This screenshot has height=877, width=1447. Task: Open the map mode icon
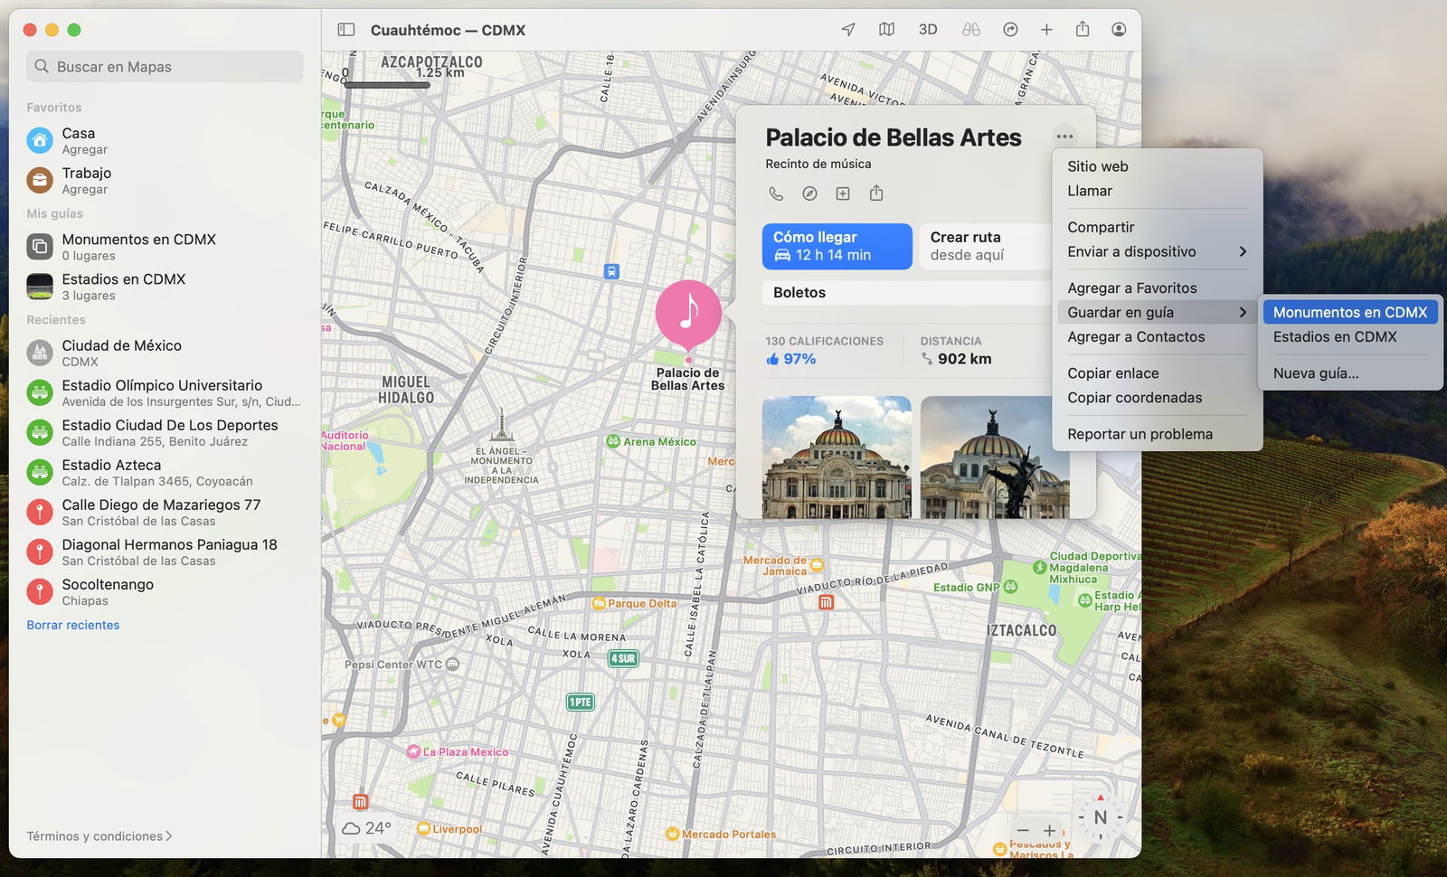(887, 30)
